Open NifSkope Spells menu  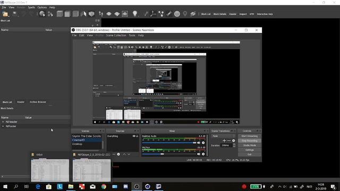(x=31, y=7)
